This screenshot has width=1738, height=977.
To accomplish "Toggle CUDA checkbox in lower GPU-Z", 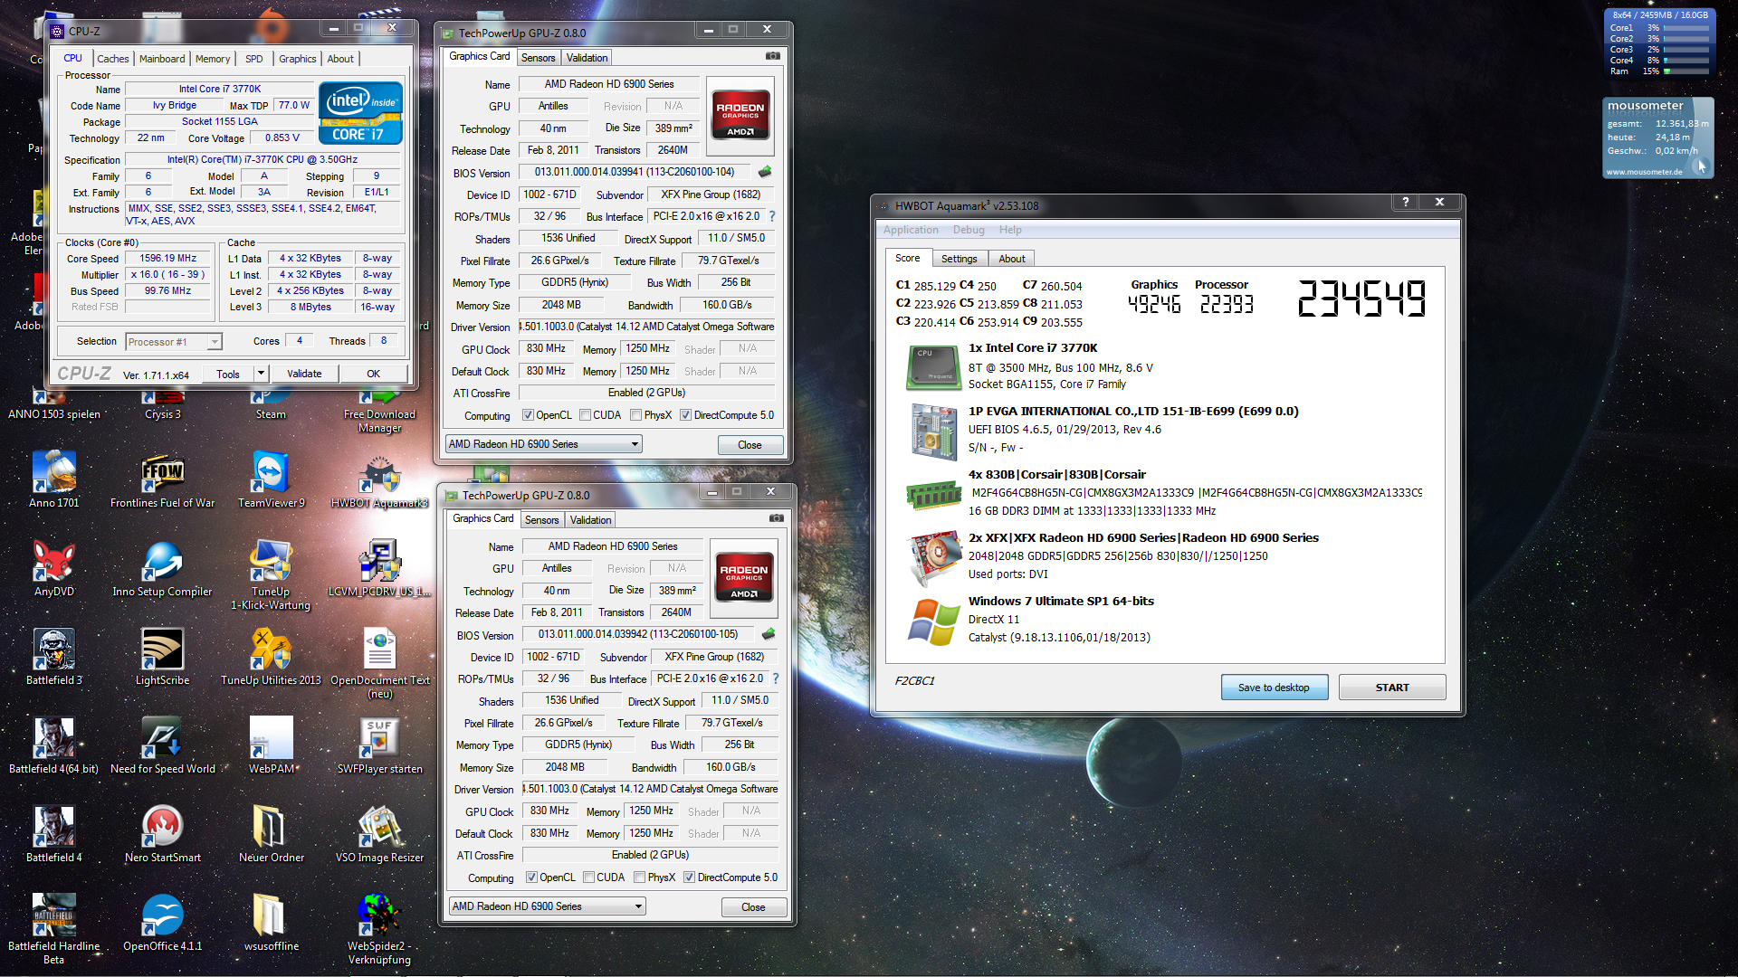I will [589, 877].
